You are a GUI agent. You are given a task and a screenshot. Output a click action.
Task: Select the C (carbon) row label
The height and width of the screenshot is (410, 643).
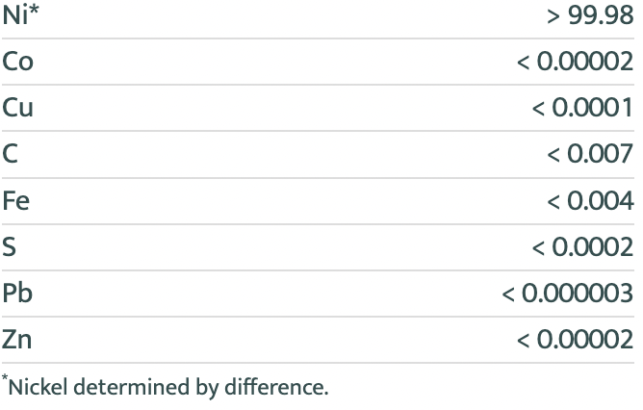[11, 154]
